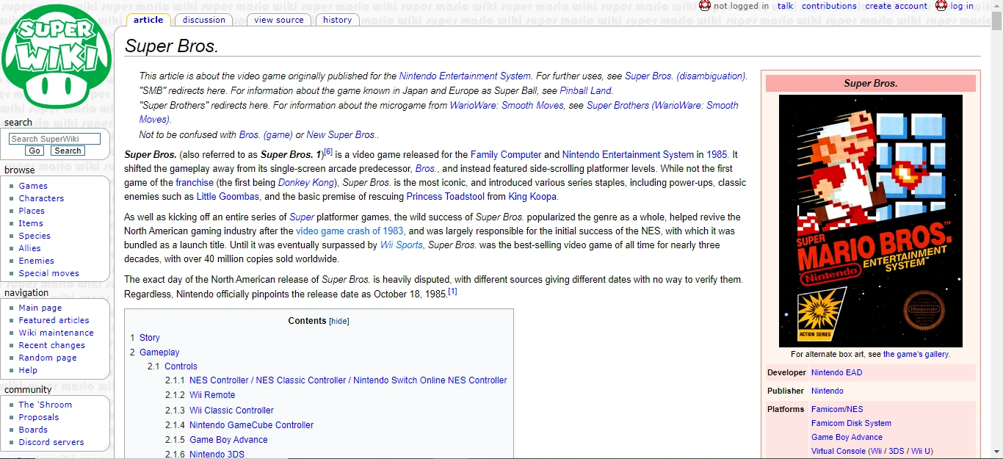Open the Discord servers link
This screenshot has height=459, width=1003.
point(51,442)
